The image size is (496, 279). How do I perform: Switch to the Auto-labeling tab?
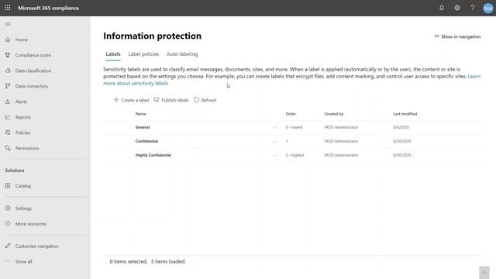point(182,54)
